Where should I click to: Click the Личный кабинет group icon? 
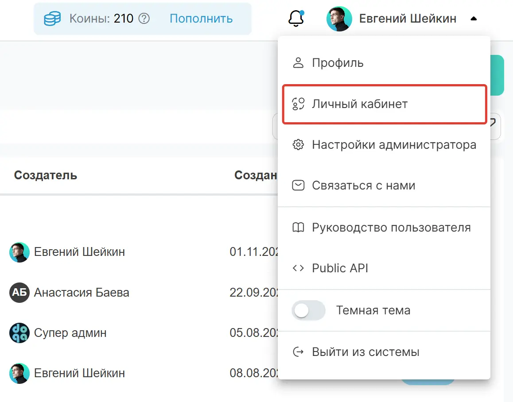[299, 104]
